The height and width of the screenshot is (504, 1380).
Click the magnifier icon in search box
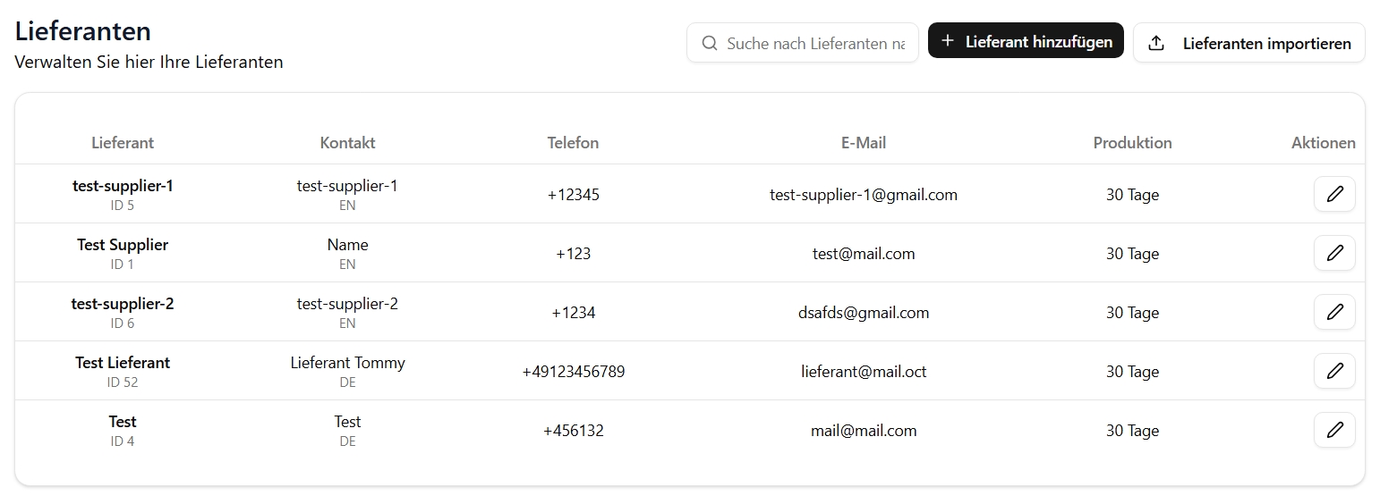(x=710, y=43)
